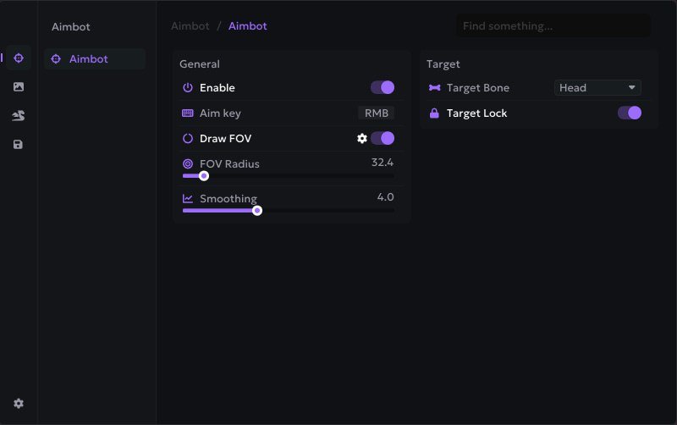Click the gray Aimbot breadcrumb
This screenshot has width=677, height=425.
[x=190, y=26]
